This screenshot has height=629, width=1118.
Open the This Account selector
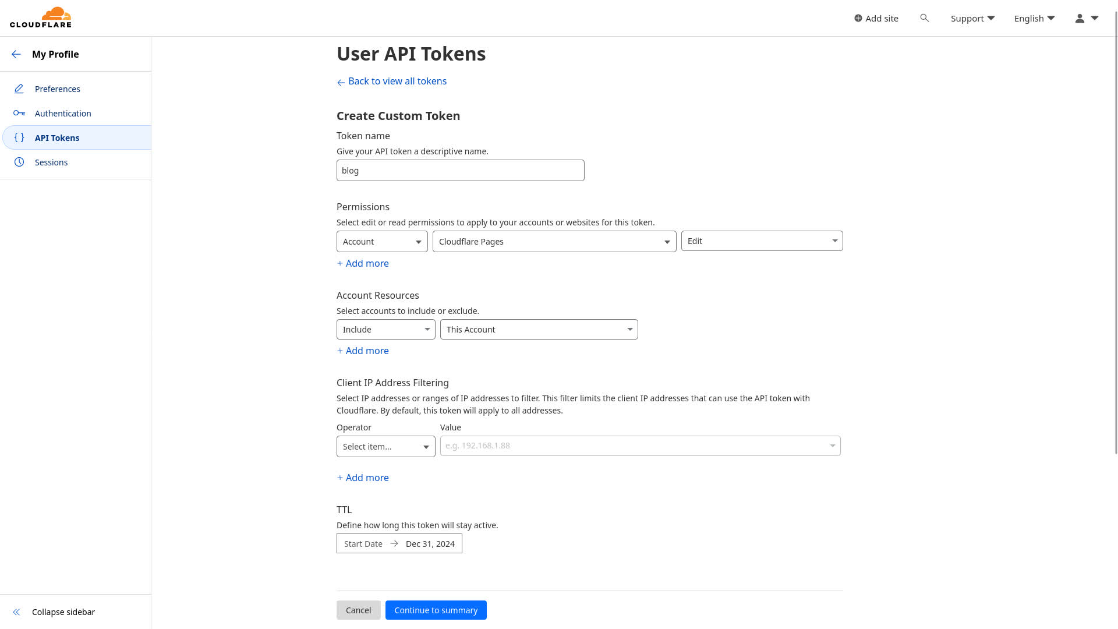pos(538,329)
